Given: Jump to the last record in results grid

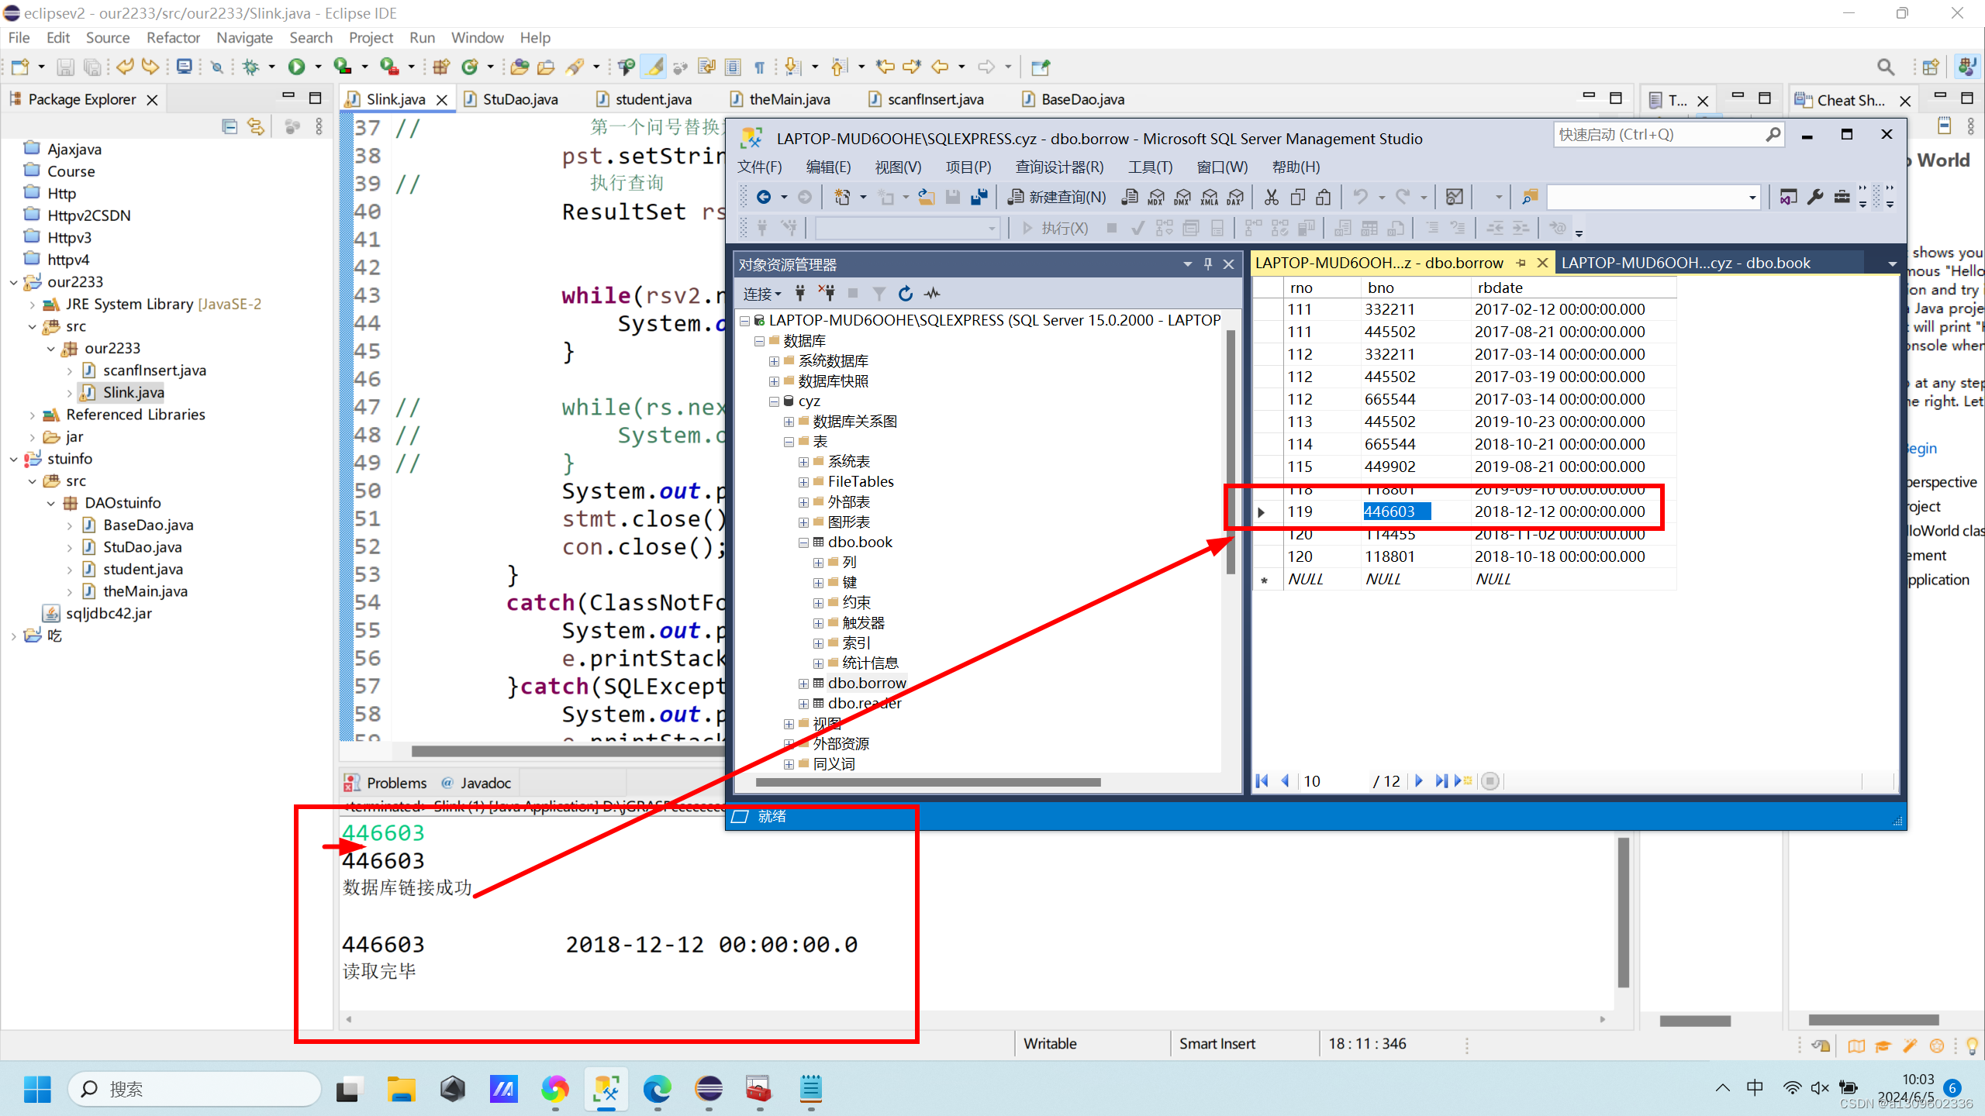Looking at the screenshot, I should [1441, 780].
